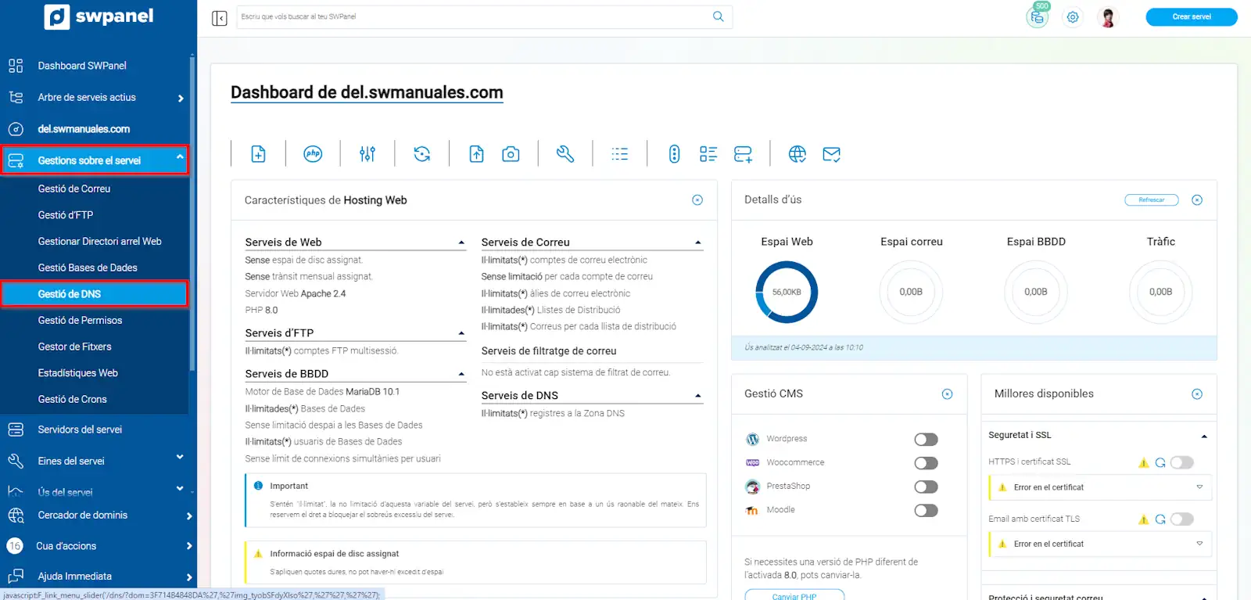
Task: Open the list view toolbar icon
Action: [x=620, y=154]
